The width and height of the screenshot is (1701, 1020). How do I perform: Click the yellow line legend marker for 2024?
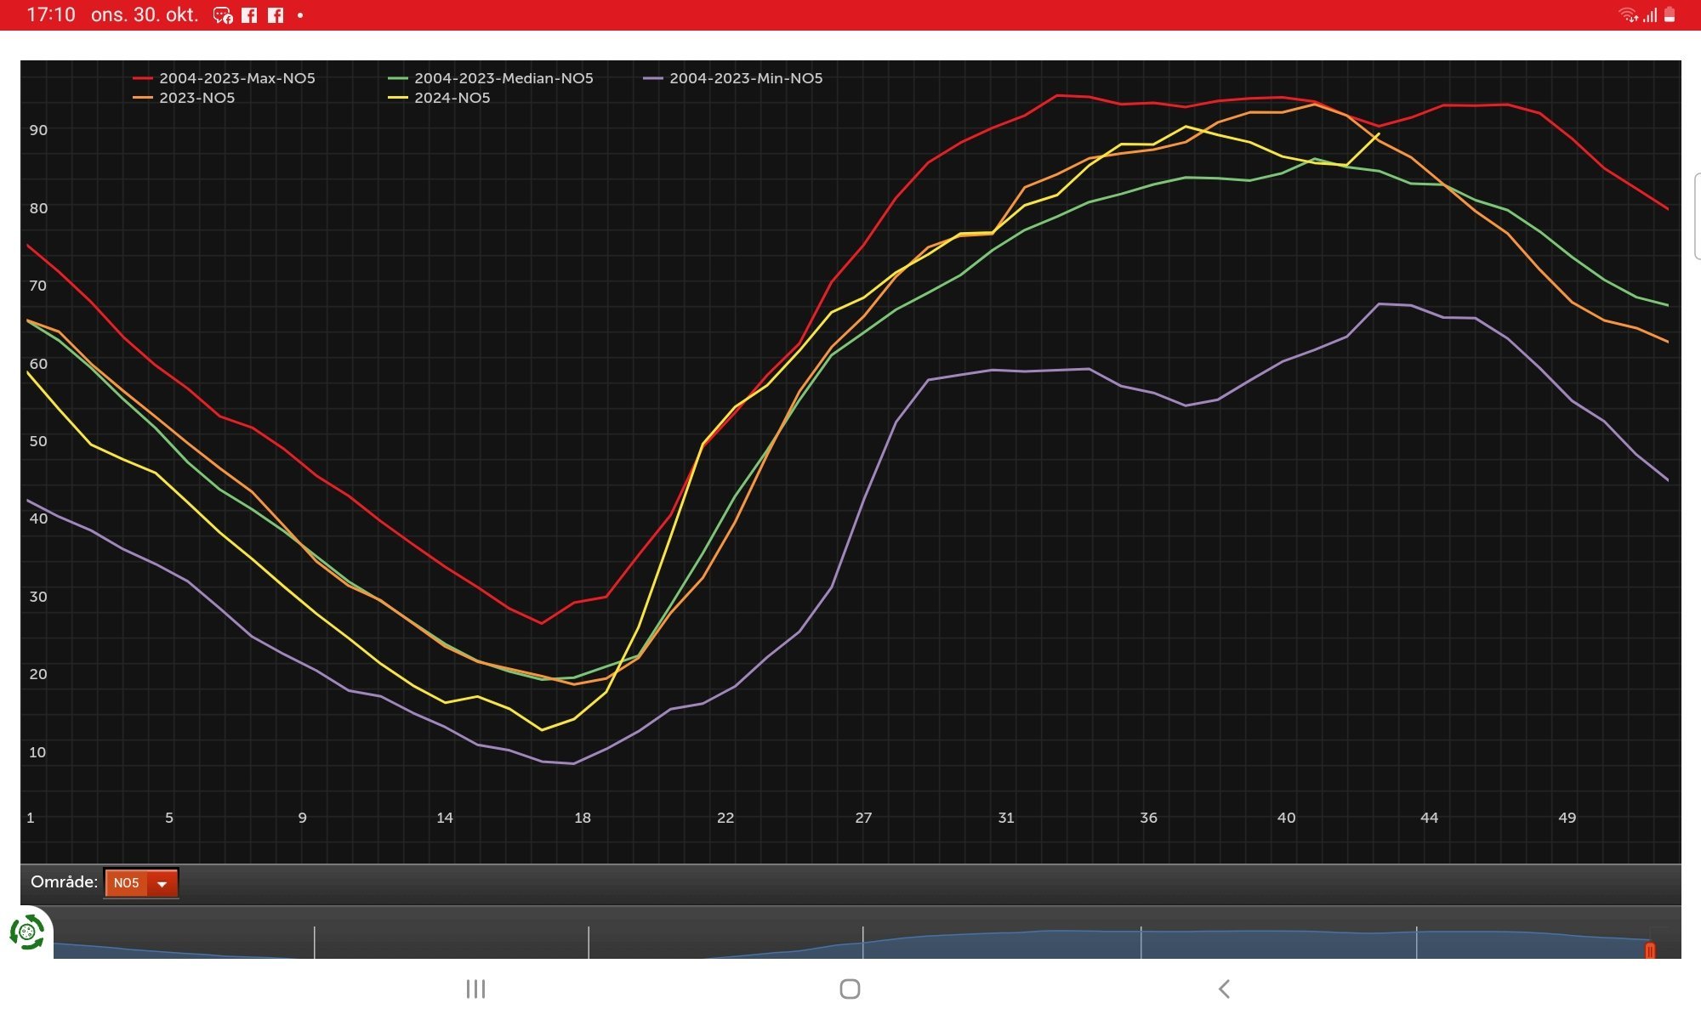pos(398,98)
